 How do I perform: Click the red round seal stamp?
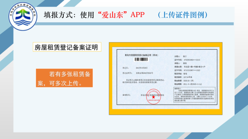(153, 97)
